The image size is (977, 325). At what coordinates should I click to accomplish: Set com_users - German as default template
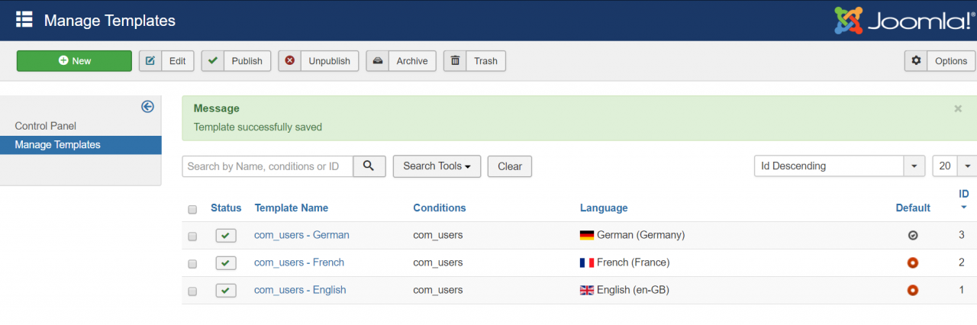(x=912, y=236)
